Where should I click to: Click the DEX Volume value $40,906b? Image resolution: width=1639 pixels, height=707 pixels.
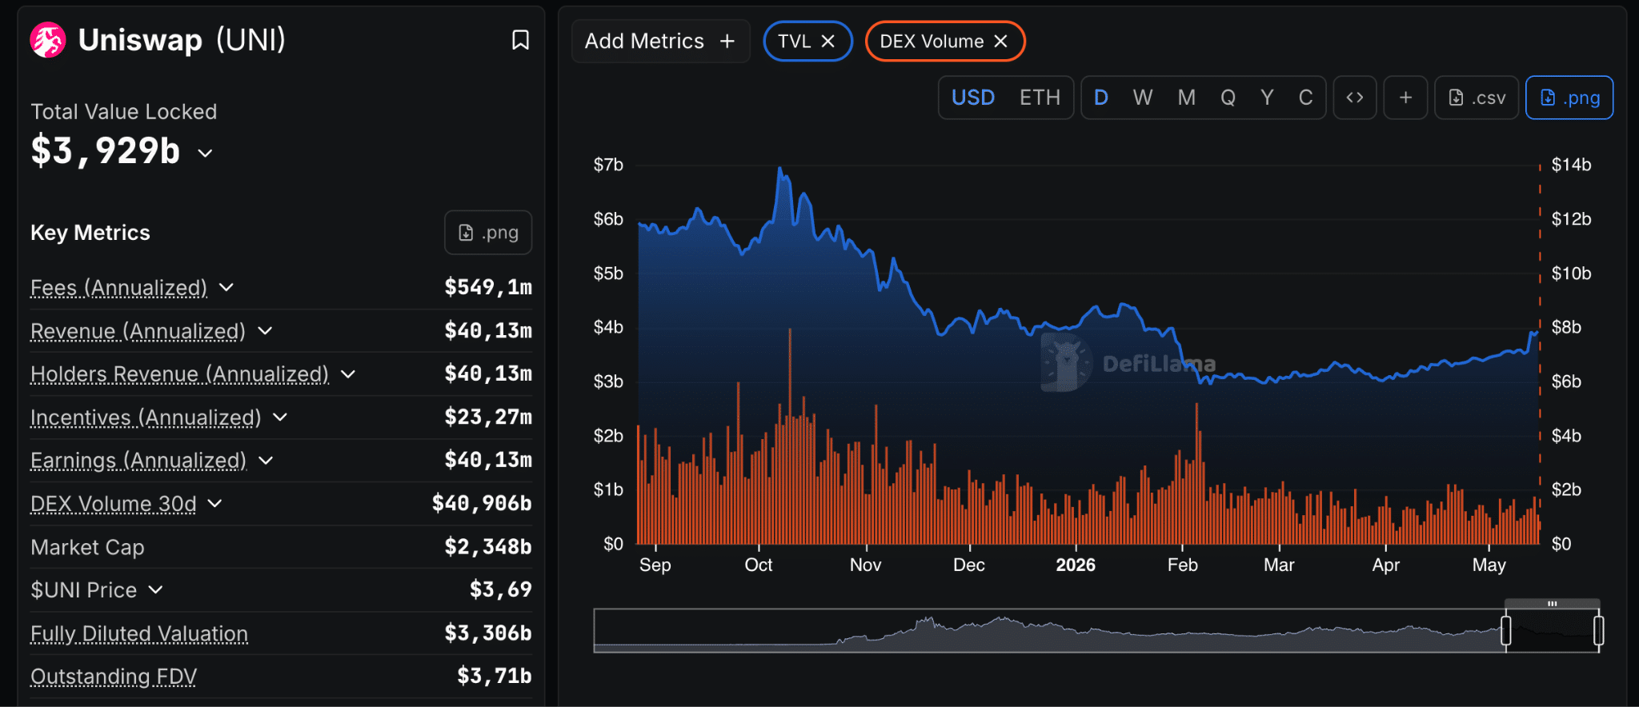[x=482, y=503]
